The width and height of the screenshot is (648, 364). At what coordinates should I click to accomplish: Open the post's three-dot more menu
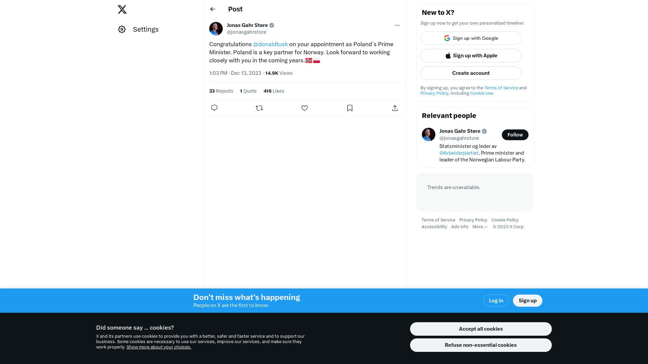[397, 25]
